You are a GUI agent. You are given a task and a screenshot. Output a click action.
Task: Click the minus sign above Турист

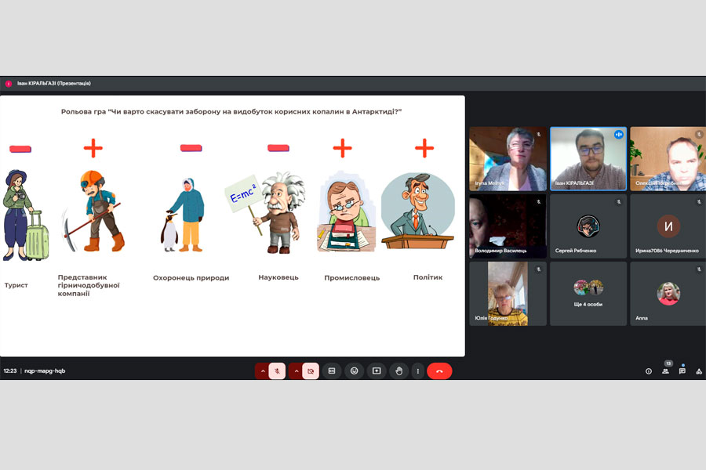click(20, 149)
